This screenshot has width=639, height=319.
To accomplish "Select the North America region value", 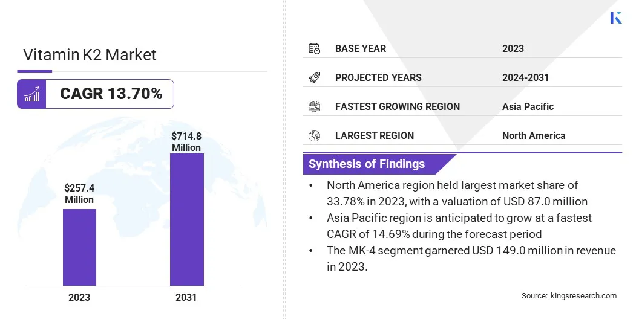I will pos(533,135).
